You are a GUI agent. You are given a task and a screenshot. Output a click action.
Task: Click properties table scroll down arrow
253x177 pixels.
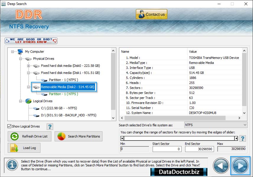point(244,113)
